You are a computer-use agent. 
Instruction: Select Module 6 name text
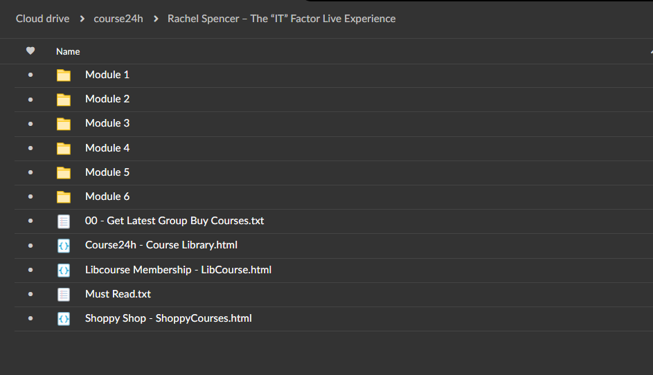pos(107,196)
